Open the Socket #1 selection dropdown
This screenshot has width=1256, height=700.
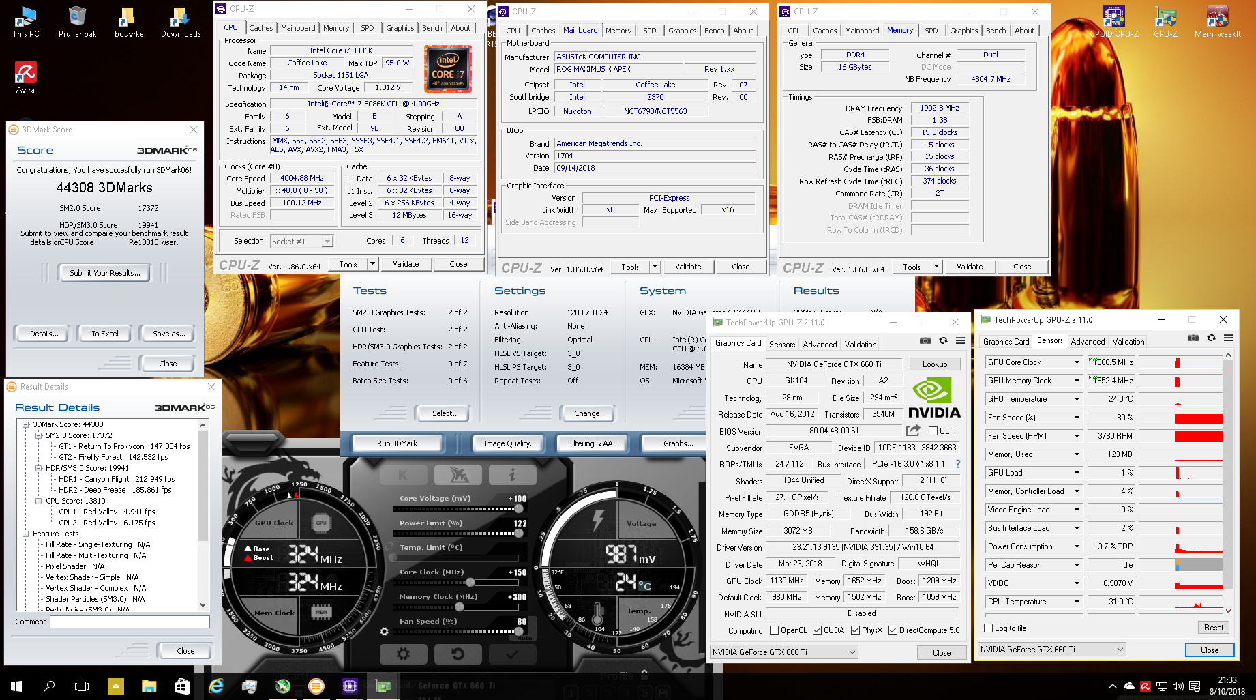coord(328,241)
